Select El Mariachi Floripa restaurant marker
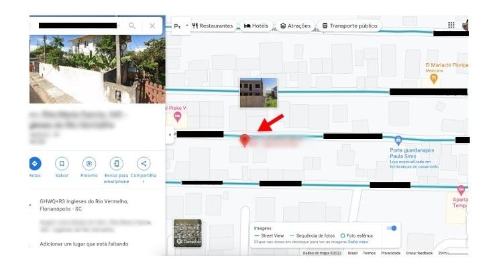The width and height of the screenshot is (503, 263). (x=433, y=78)
